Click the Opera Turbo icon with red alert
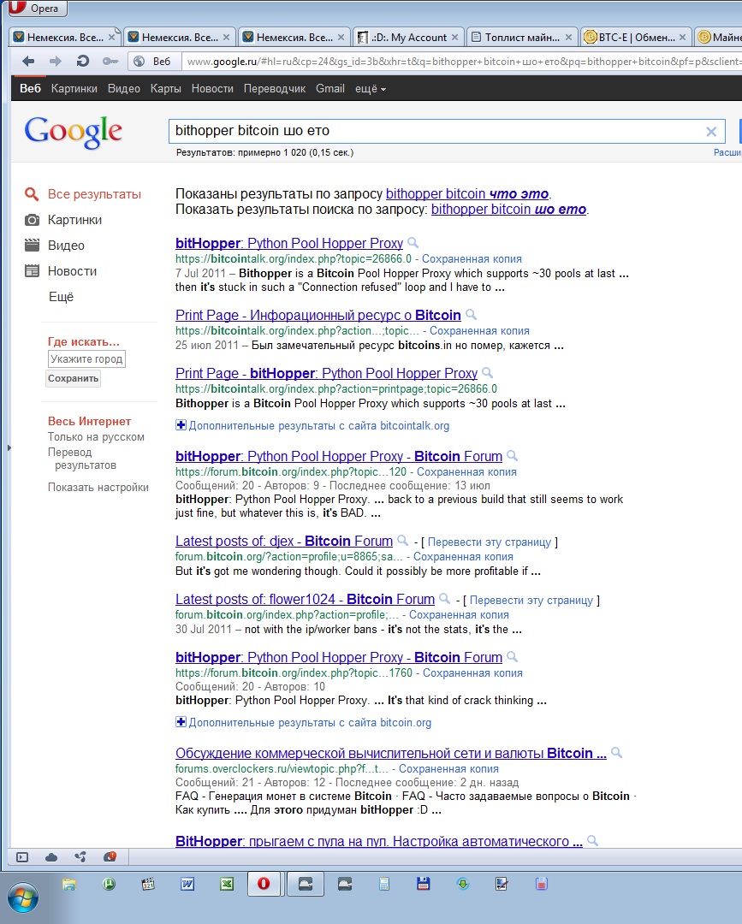 (x=110, y=856)
